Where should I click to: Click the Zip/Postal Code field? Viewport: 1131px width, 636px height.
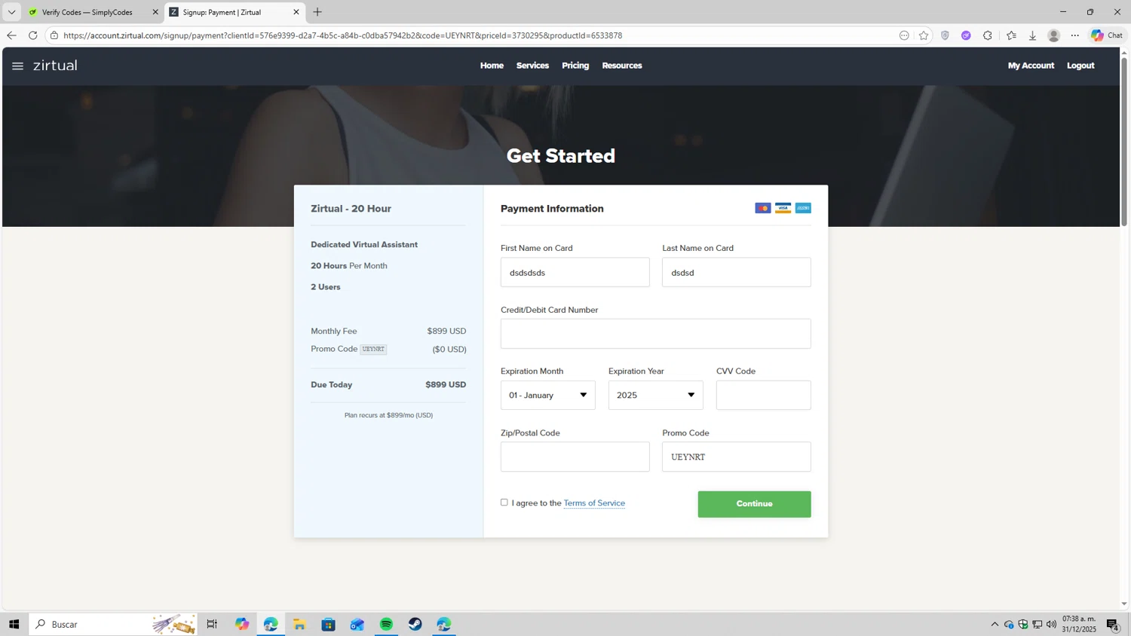tap(575, 457)
